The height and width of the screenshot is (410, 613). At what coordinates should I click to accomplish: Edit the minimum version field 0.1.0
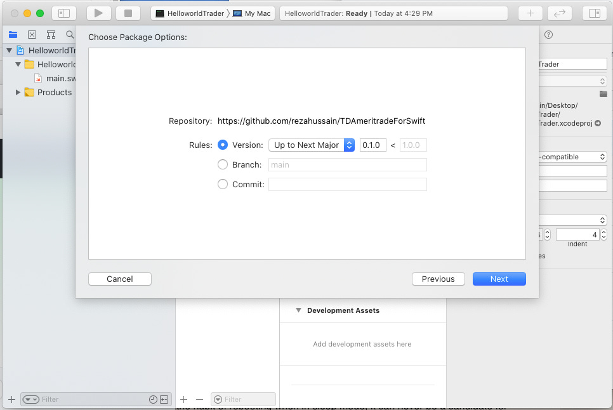372,145
